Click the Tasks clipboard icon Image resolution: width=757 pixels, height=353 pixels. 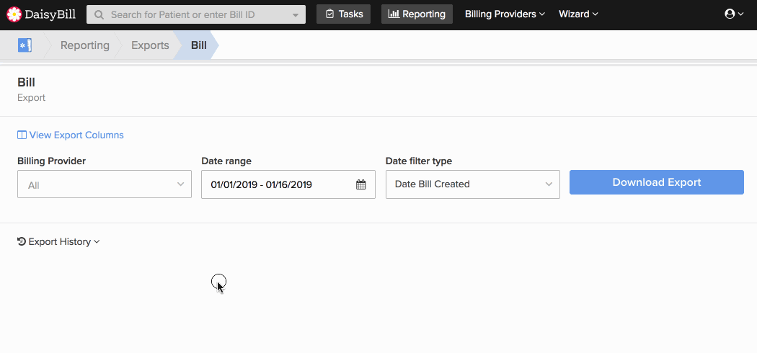329,14
